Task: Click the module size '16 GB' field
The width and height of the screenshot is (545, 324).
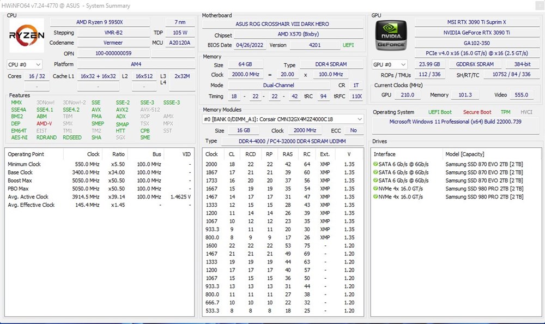Action: [244, 130]
